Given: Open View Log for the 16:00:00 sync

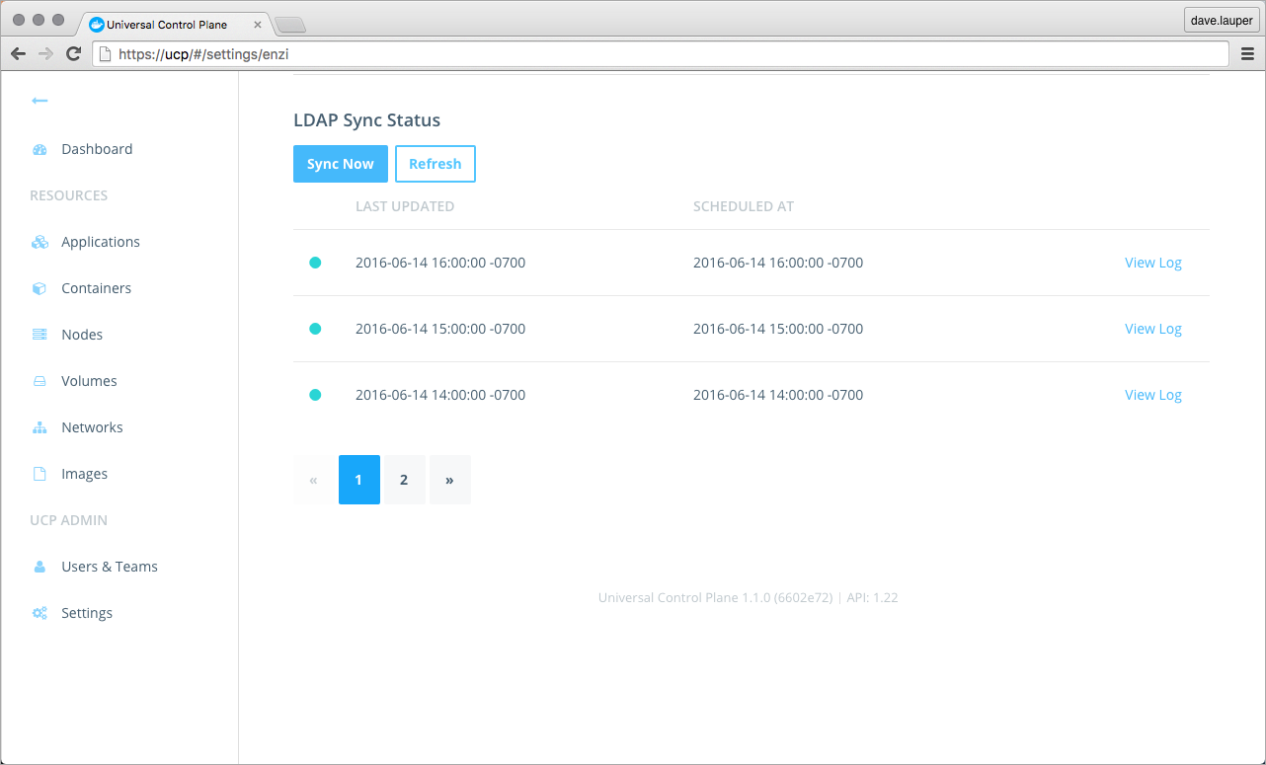Looking at the screenshot, I should pyautogui.click(x=1152, y=264).
